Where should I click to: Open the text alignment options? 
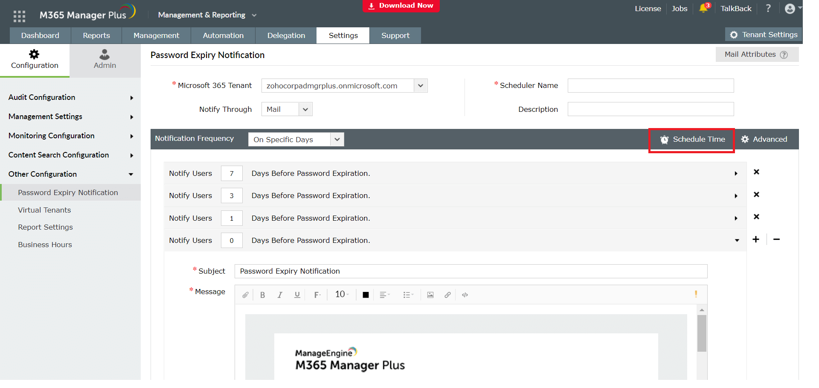coord(385,295)
